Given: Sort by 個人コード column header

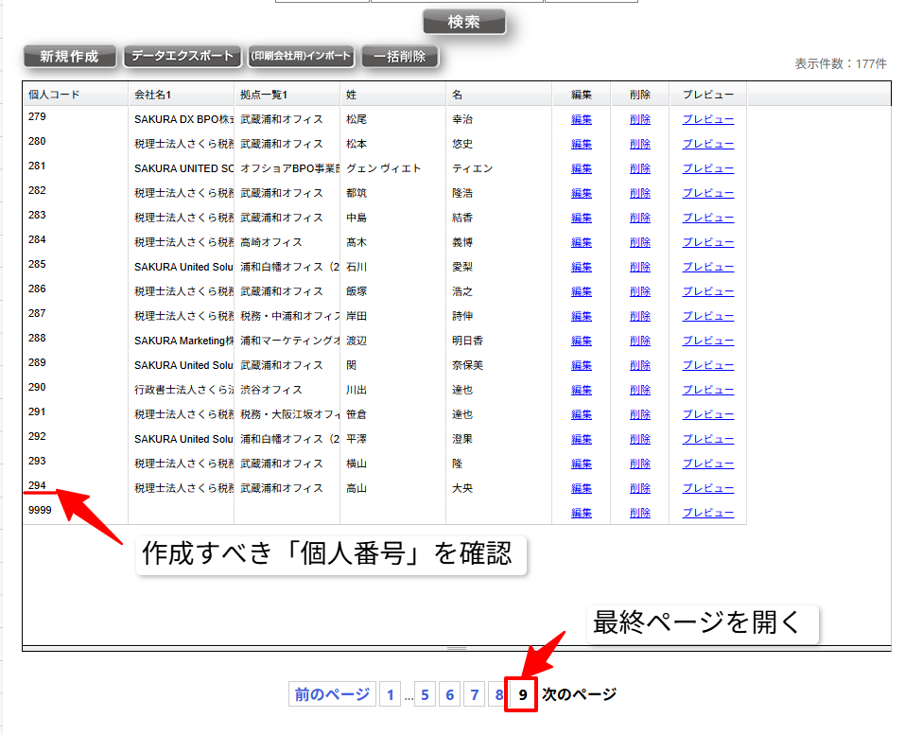Looking at the screenshot, I should (55, 95).
